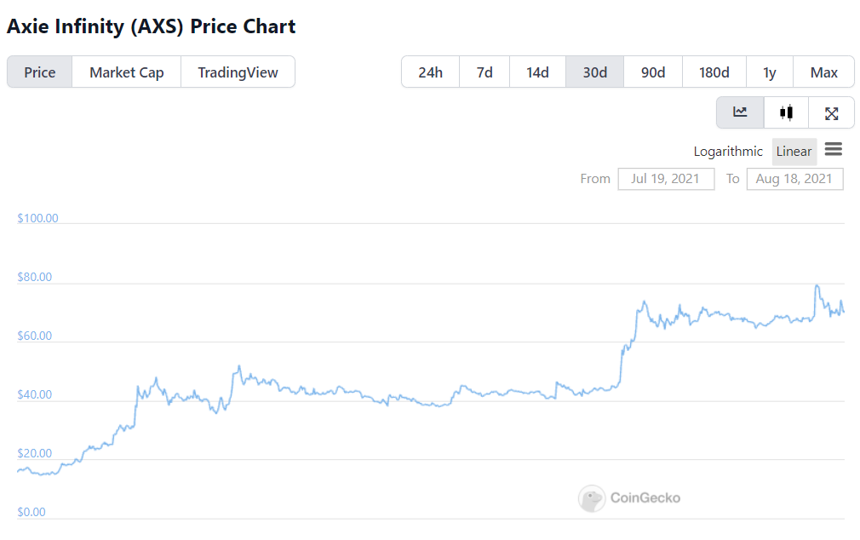860x540 pixels.
Task: Show the 90d time range
Action: click(653, 72)
